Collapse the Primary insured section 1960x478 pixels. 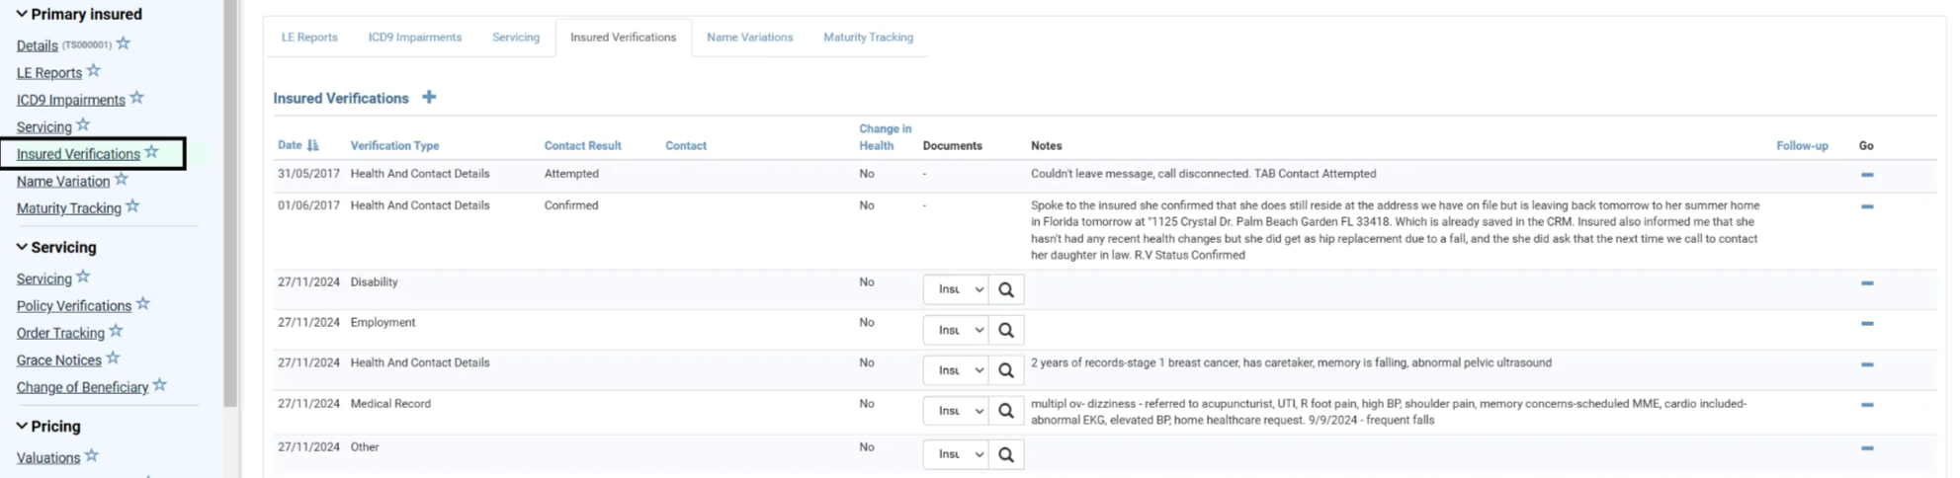coord(22,14)
